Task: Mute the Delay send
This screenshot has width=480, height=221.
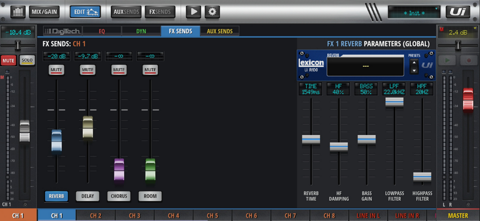Action: 88,70
